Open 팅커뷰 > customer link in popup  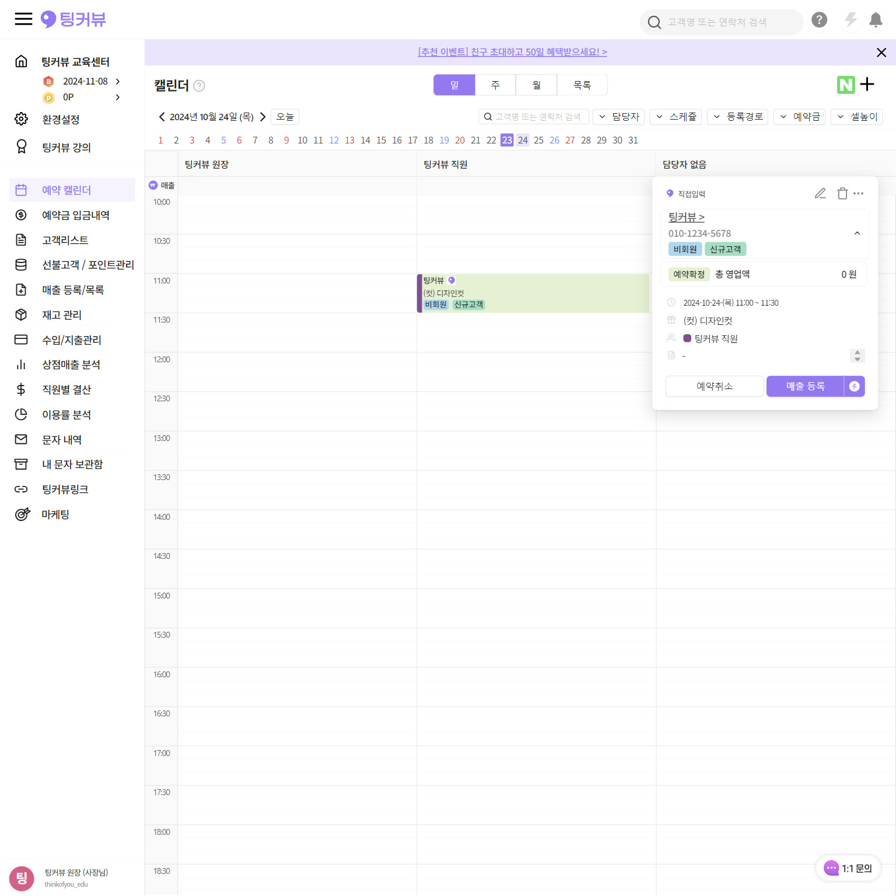coord(687,217)
